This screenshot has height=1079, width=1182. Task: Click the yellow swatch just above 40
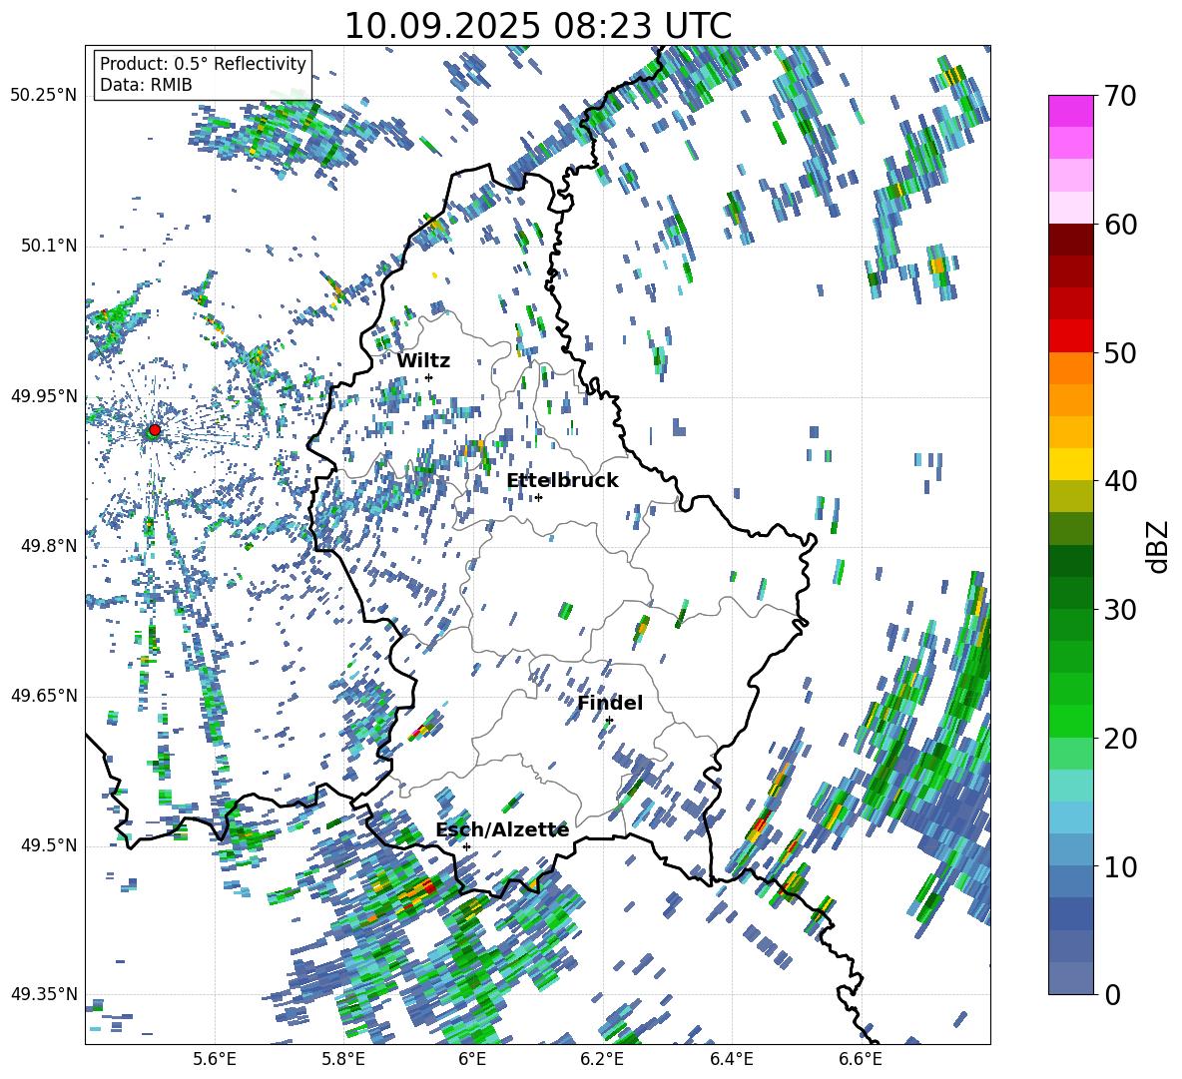point(1070,464)
